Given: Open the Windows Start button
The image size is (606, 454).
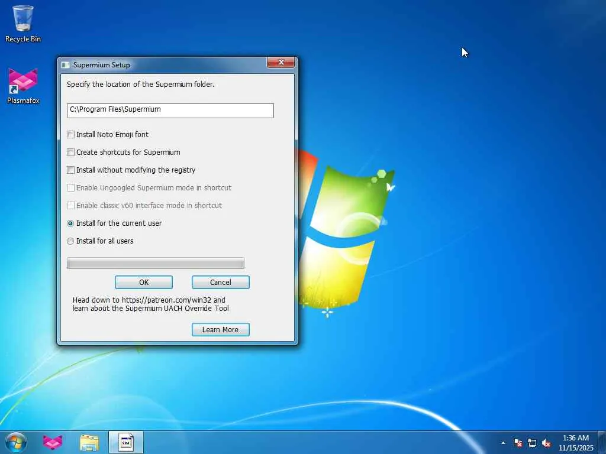Looking at the screenshot, I should click(16, 442).
